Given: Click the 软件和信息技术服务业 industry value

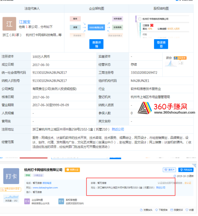Looking at the screenshot, I should pos(146,89).
